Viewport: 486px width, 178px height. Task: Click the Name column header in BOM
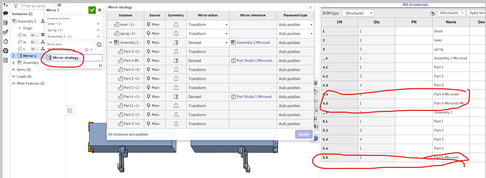click(451, 22)
